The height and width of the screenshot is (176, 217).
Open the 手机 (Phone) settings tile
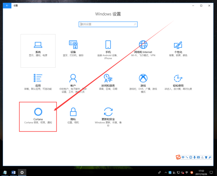[108, 51]
